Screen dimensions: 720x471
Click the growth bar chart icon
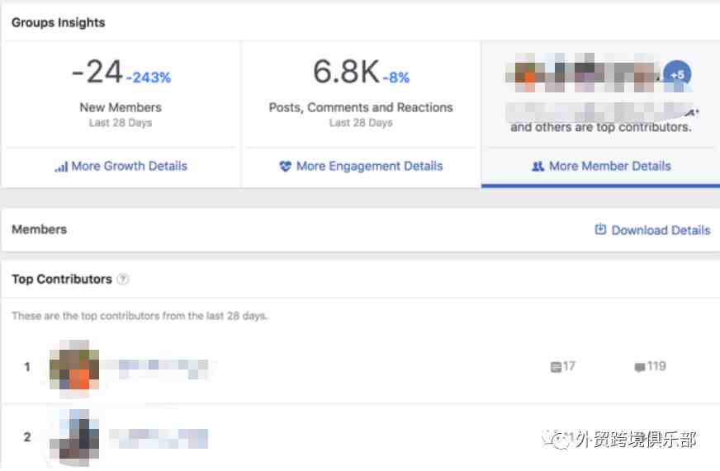(61, 167)
